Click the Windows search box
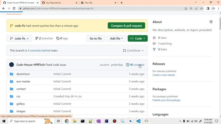The image size is (221, 124). click(31, 121)
